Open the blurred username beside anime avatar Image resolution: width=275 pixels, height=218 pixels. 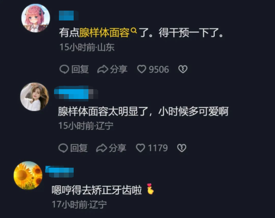[x=68, y=16]
